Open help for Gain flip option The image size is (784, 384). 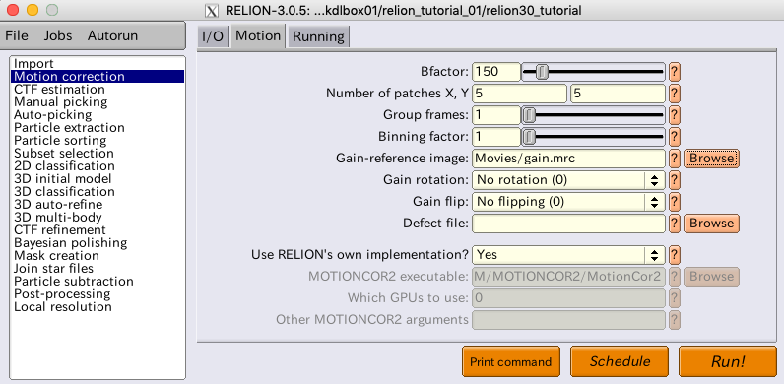coord(674,202)
